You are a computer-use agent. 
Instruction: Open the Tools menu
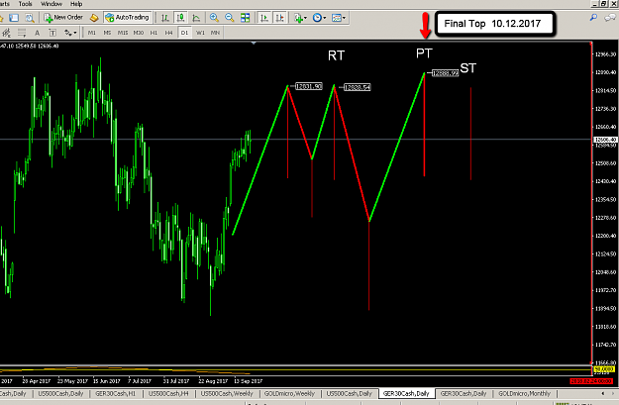click(26, 4)
